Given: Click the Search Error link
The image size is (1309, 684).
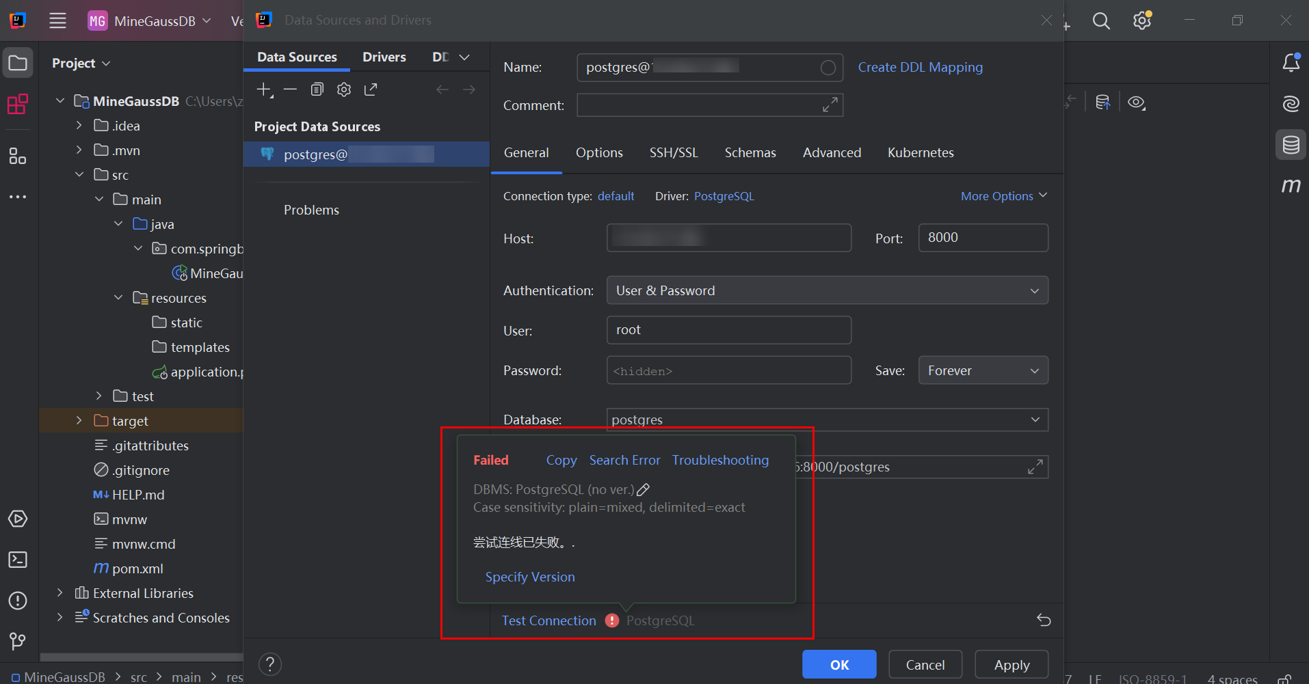Looking at the screenshot, I should coord(624,460).
